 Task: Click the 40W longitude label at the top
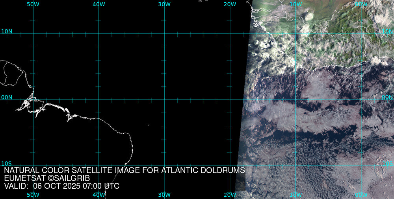pos(99,4)
